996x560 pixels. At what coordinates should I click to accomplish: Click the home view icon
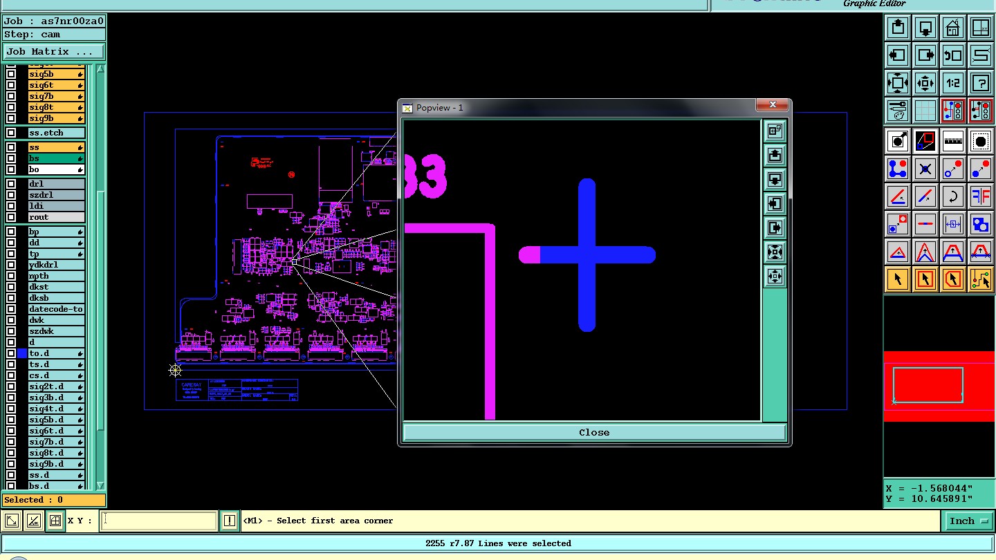[953, 28]
